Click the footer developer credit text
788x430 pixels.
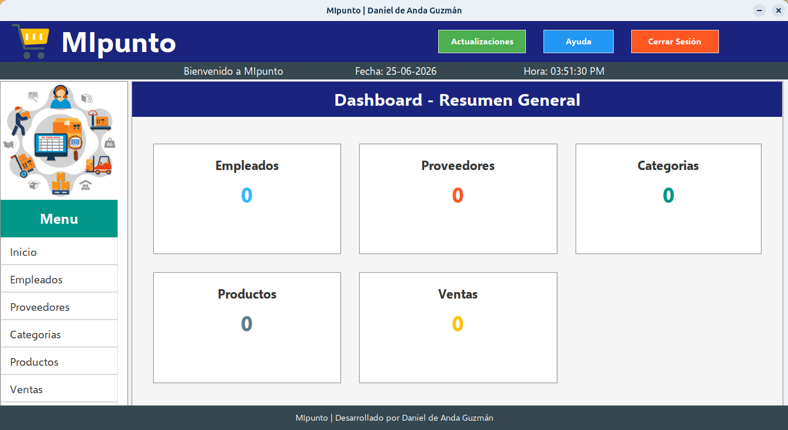(x=394, y=418)
